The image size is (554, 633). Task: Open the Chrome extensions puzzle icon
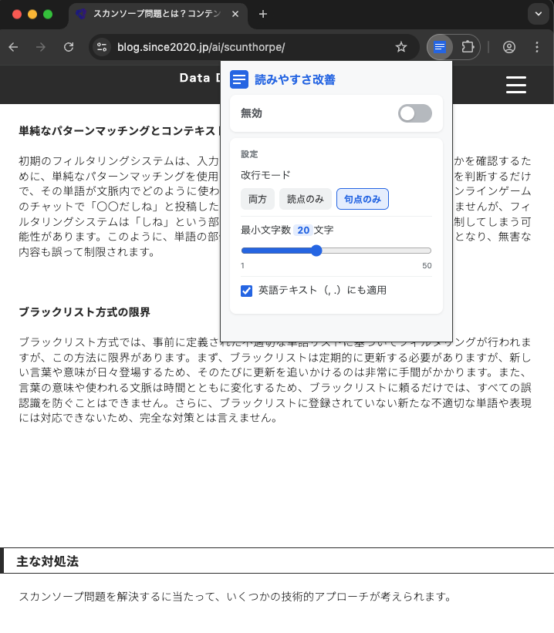(468, 47)
